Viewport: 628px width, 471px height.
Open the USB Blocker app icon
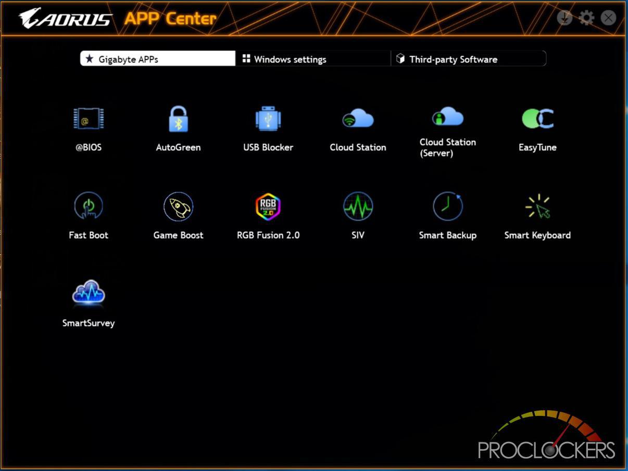pyautogui.click(x=268, y=119)
